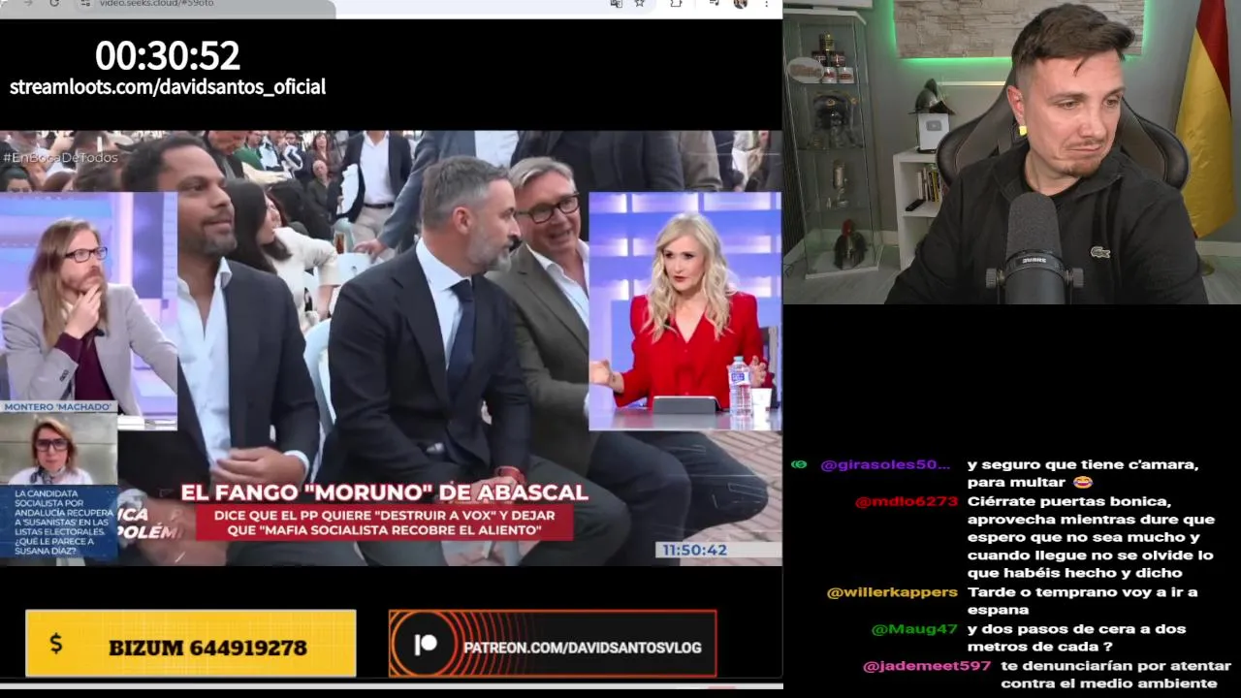Image resolution: width=1241 pixels, height=698 pixels.
Task: Click the headline EL FANGO "MORUNO" DE ABASCAL
Action: coord(385,492)
